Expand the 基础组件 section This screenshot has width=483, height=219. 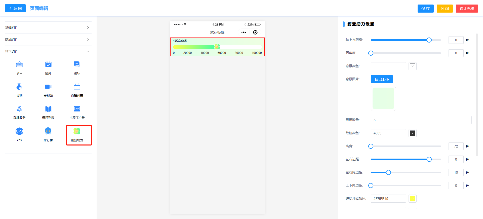click(48, 27)
